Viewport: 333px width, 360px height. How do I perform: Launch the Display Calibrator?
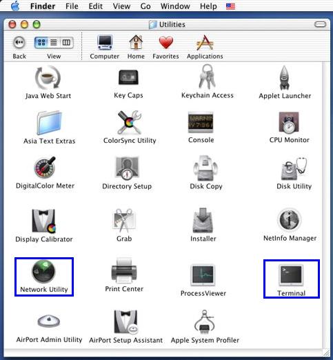click(x=44, y=221)
